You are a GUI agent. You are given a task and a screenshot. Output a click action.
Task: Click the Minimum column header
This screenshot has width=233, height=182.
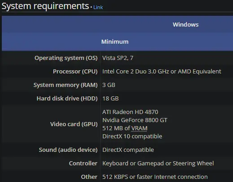click(x=115, y=41)
